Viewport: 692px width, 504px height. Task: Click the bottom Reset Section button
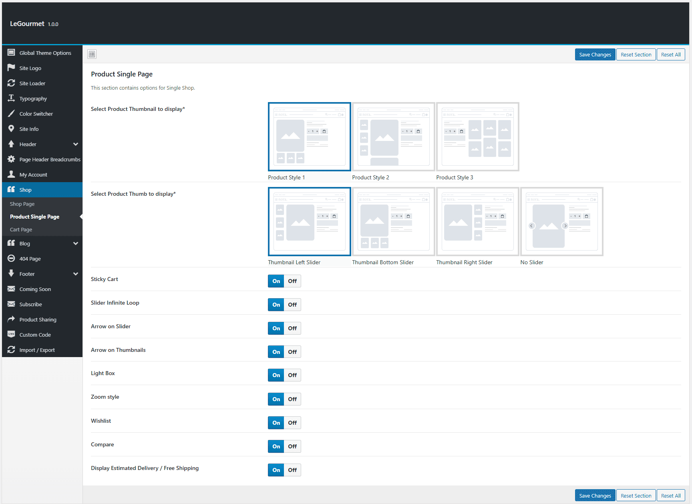click(636, 496)
